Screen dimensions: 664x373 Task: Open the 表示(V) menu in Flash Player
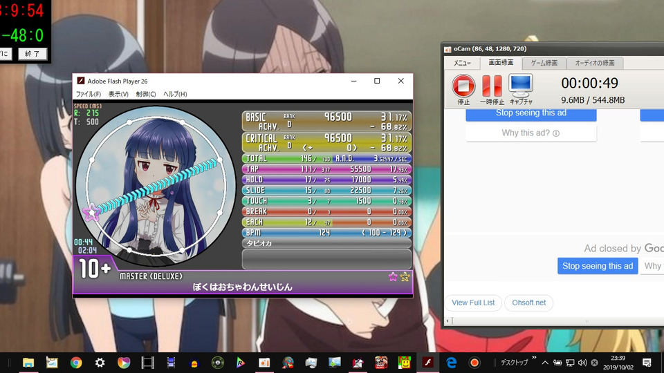(x=118, y=94)
